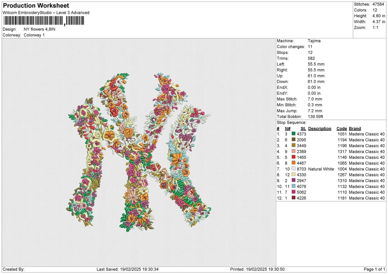
Task: Select the 'Production Worksheet' title
Action: tap(36, 6)
